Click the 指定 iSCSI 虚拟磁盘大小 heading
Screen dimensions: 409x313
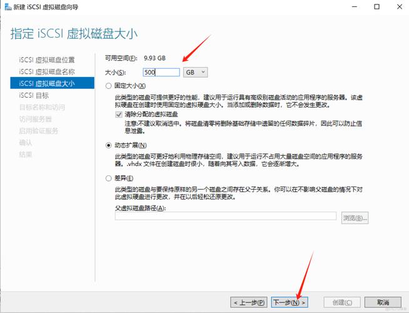click(x=74, y=34)
